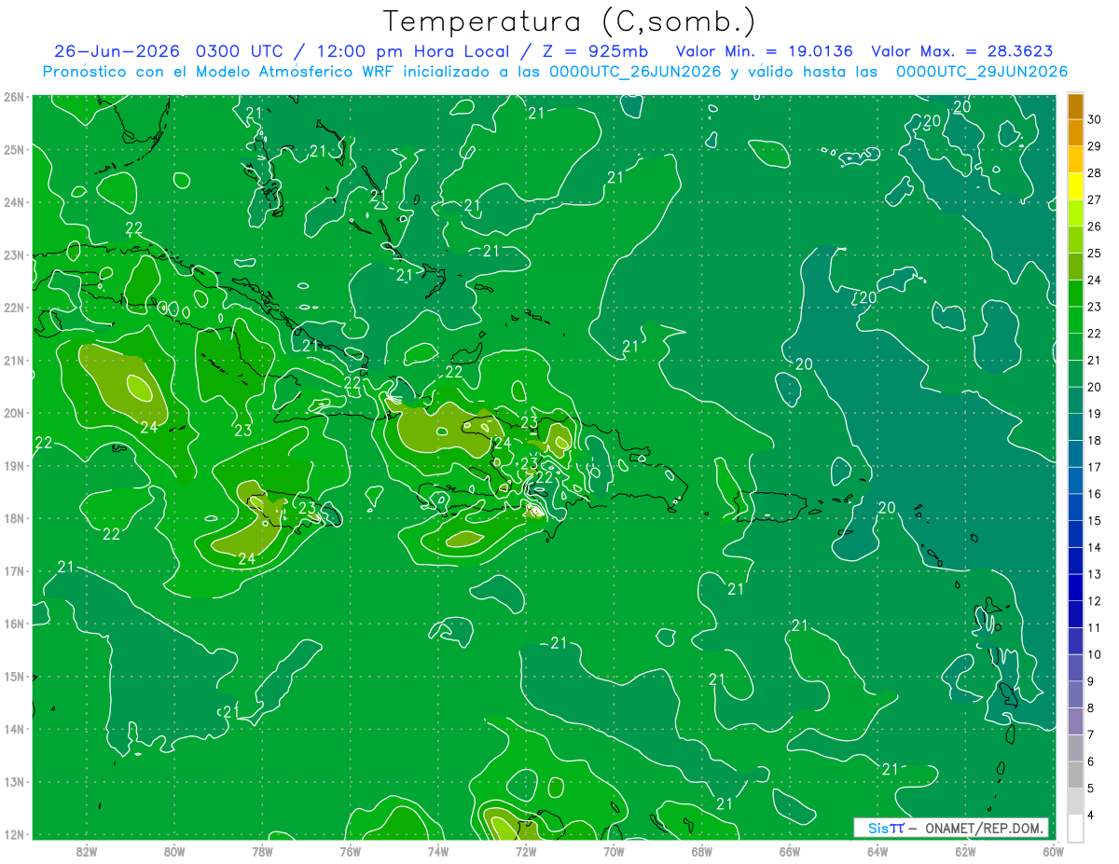Click the '72W' longitude axis label
The image size is (1119, 864).
point(526,851)
